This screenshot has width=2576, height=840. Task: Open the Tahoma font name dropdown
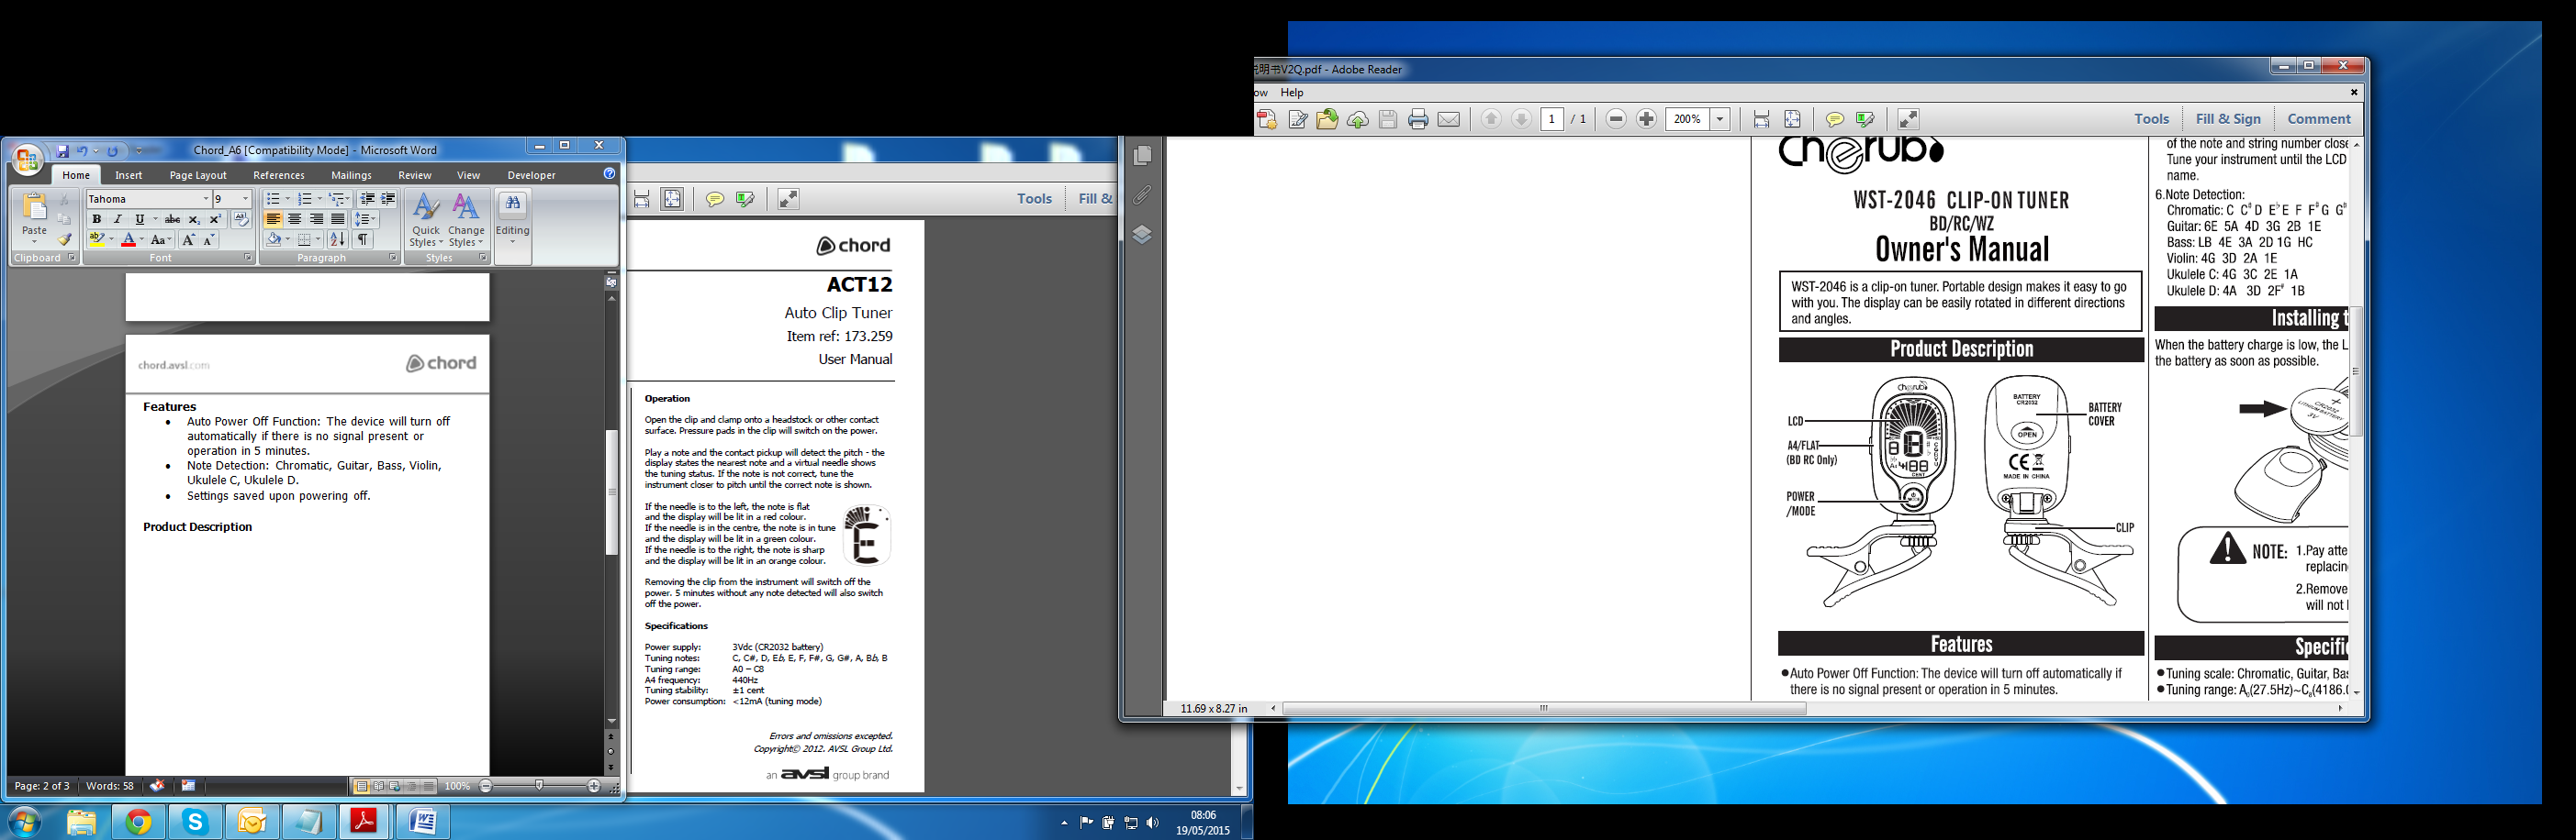[x=206, y=199]
